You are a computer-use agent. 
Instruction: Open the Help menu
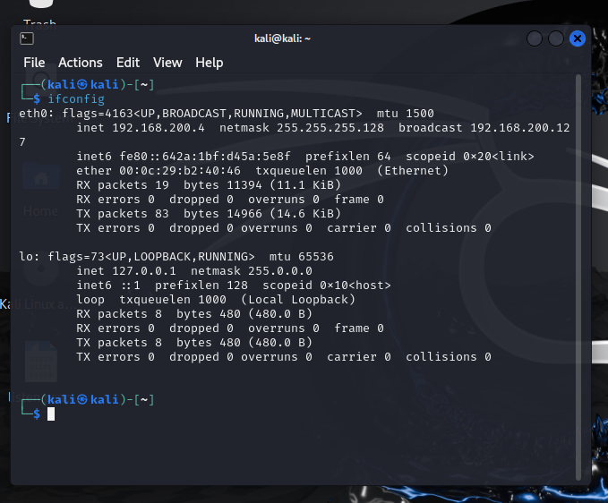tap(209, 63)
